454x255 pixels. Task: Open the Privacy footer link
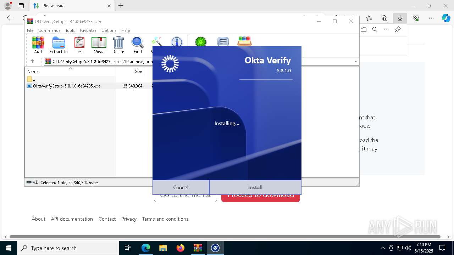click(x=129, y=219)
